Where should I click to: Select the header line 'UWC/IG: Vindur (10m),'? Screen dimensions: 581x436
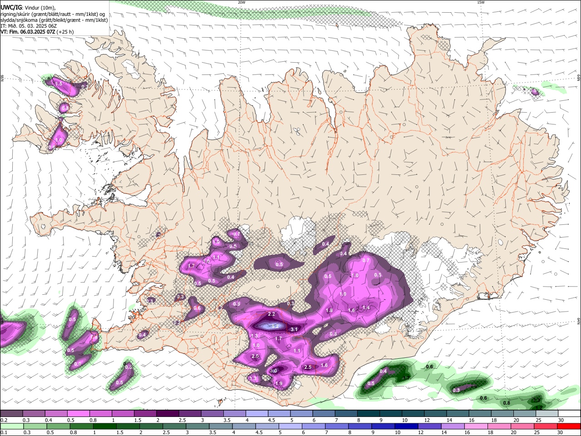[x=28, y=7]
